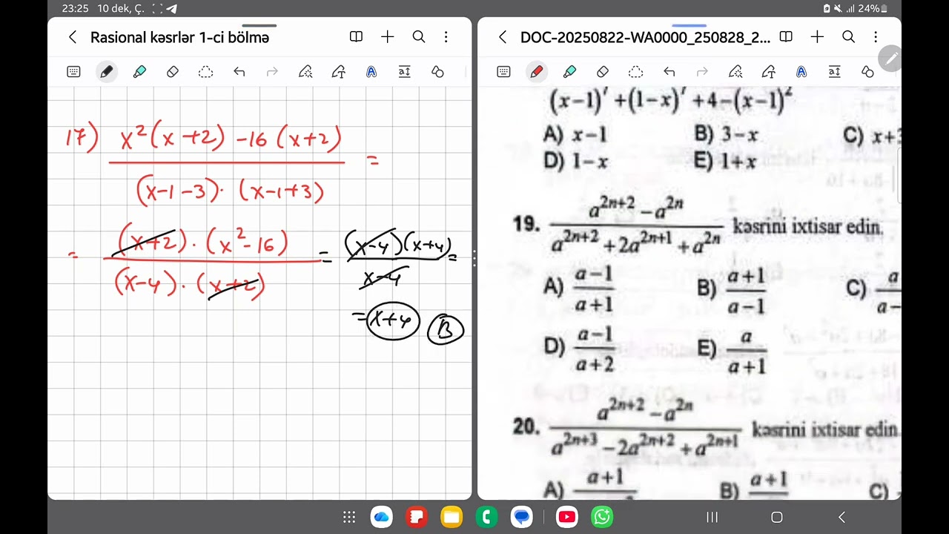Screen dimensions: 949x534
Task: Open the yellow files app
Action: pos(452,517)
